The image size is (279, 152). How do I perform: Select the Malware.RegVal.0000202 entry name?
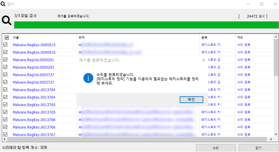33,67
